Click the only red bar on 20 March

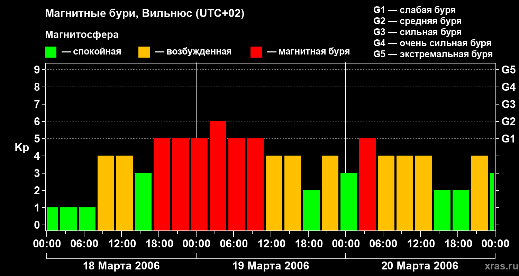[x=367, y=185]
